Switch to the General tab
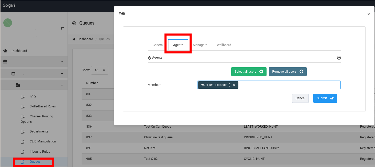 point(158,45)
